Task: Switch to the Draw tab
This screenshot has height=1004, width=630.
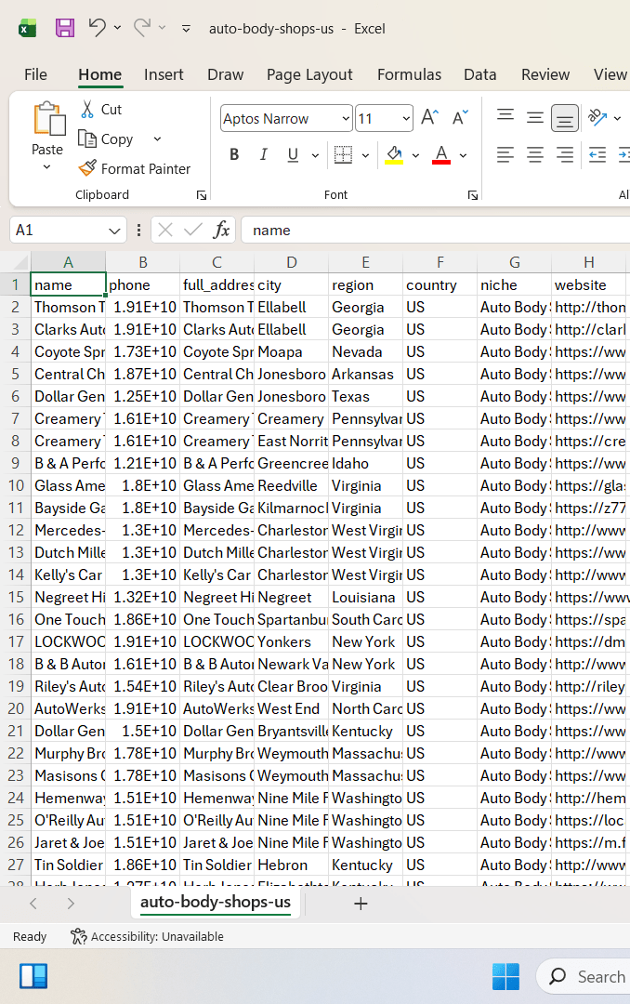Action: (x=226, y=74)
